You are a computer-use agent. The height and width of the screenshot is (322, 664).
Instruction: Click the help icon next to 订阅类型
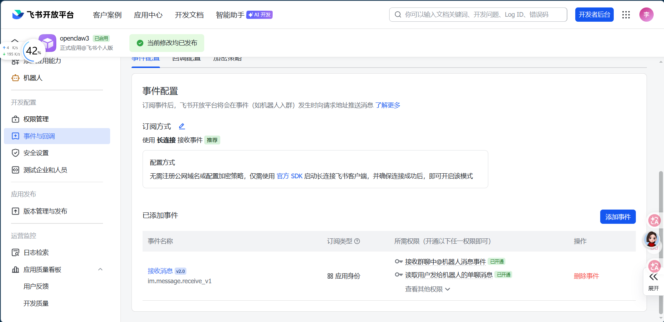click(x=357, y=241)
